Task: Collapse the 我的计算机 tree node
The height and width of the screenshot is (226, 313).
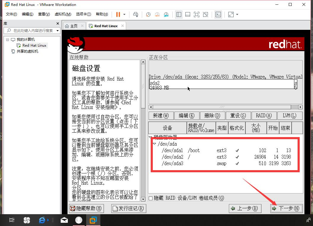Action: [x=7, y=40]
